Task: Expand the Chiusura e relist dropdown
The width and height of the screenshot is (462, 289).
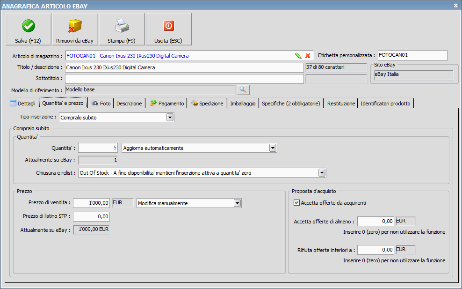Action: click(322, 173)
